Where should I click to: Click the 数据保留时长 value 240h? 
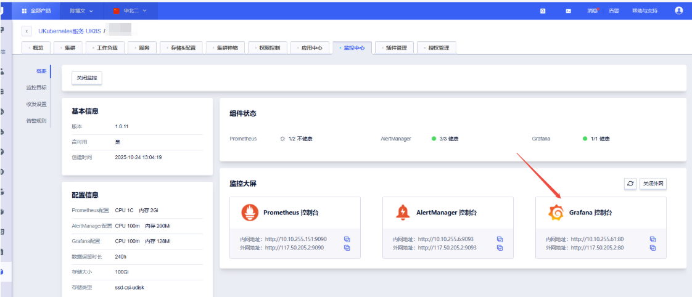click(120, 257)
